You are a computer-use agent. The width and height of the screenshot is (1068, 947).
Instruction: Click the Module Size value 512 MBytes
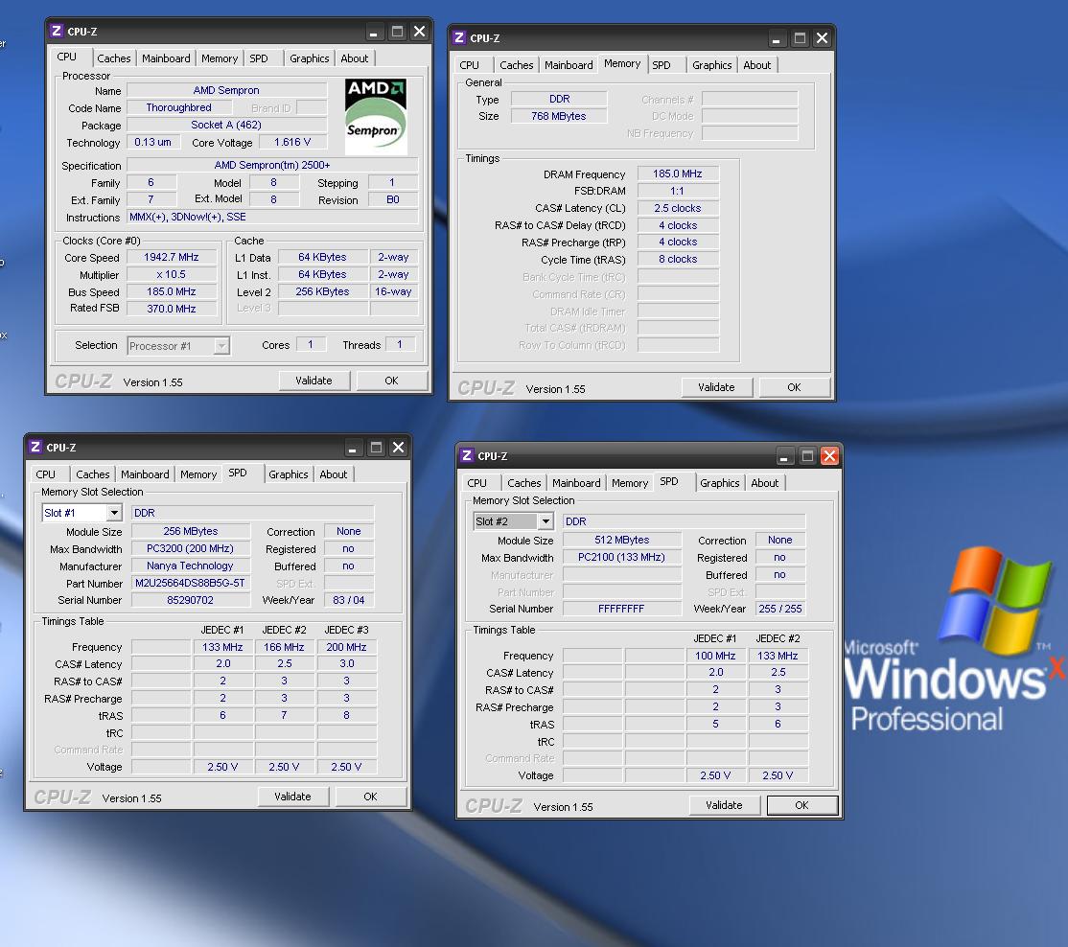coord(622,540)
